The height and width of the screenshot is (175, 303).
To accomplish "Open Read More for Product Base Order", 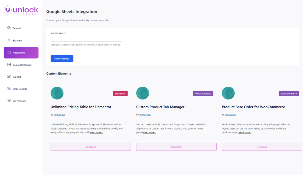I will (245, 133).
